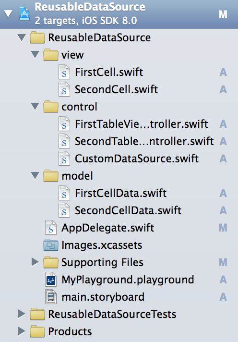Expand the Supporting Files group
This screenshot has width=238, height=342.
(35, 262)
